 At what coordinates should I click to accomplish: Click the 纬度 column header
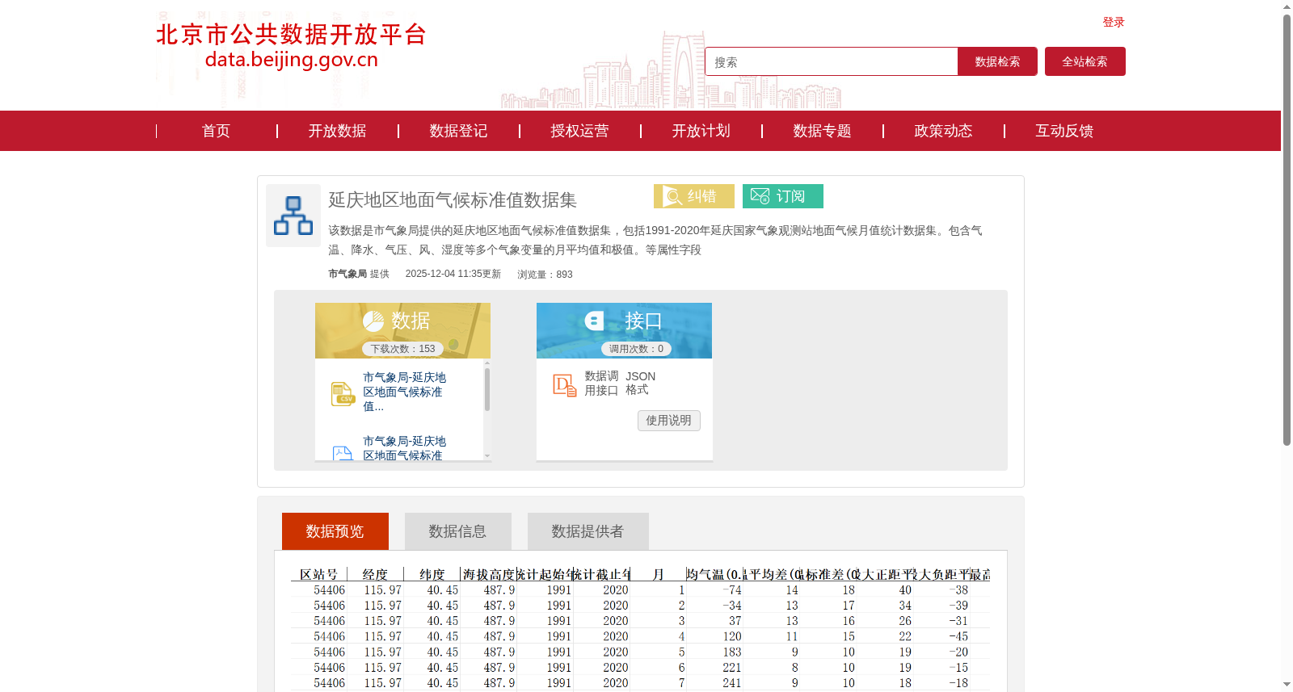[x=432, y=574]
